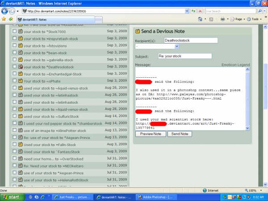Check the box for 'use of your stock to ~HelenaRothStock'
Viewport: 268px width, 201px height.
point(15,180)
